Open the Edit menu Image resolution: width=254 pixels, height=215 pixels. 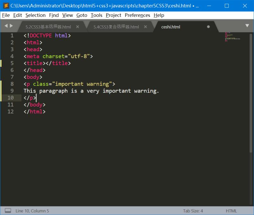coord(17,15)
